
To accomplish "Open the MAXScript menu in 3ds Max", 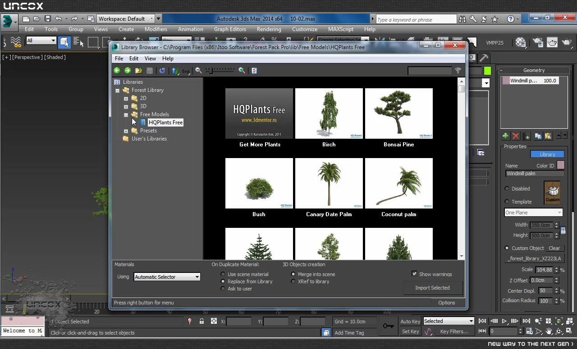I will pyautogui.click(x=341, y=29).
